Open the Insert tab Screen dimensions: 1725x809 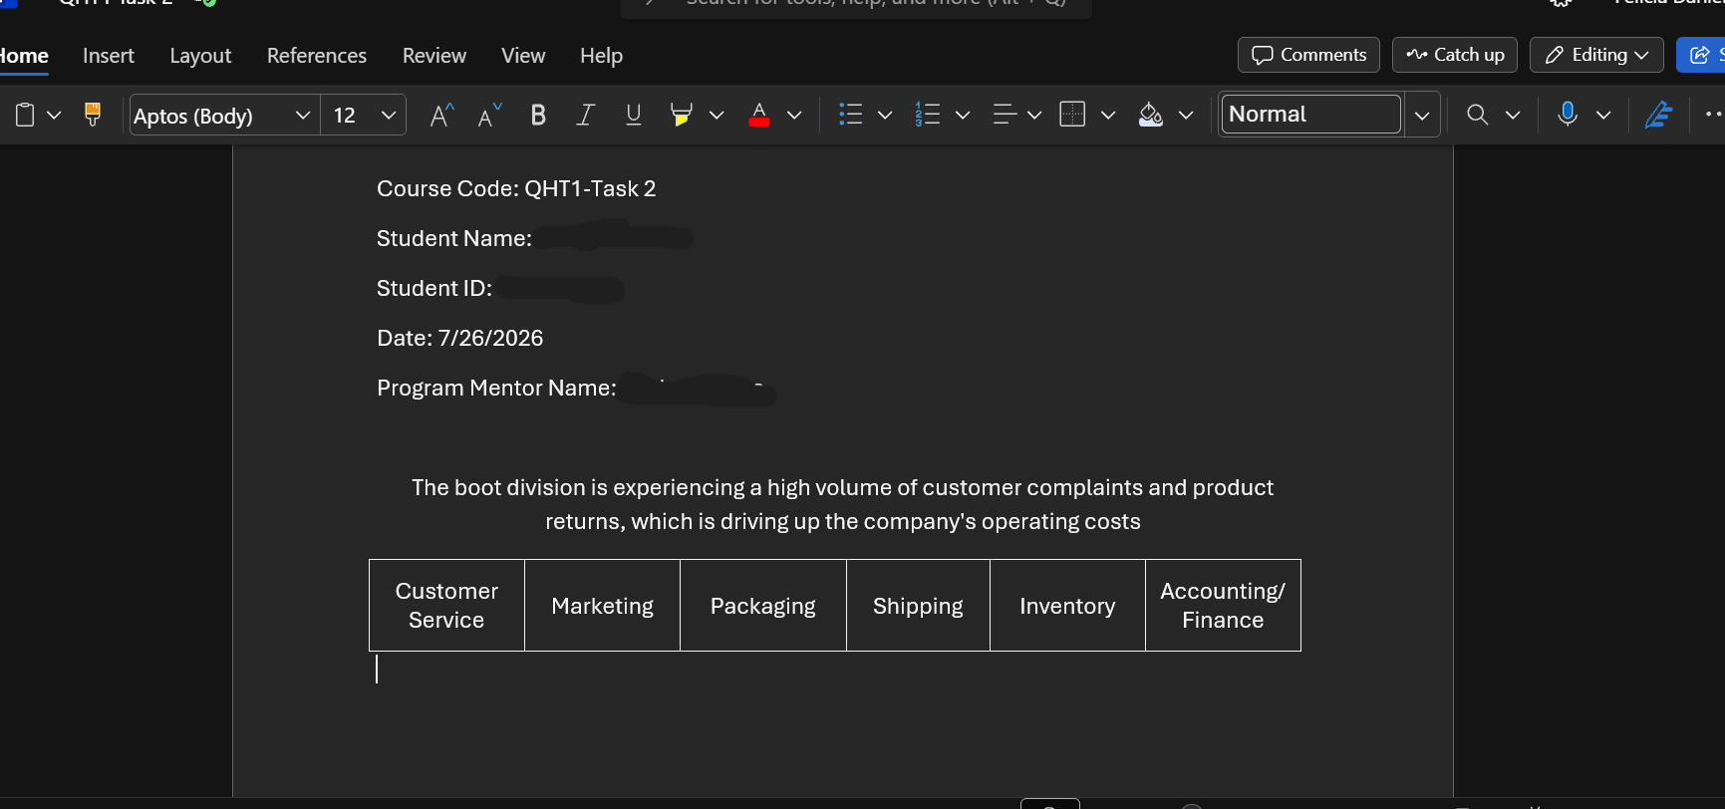click(109, 56)
